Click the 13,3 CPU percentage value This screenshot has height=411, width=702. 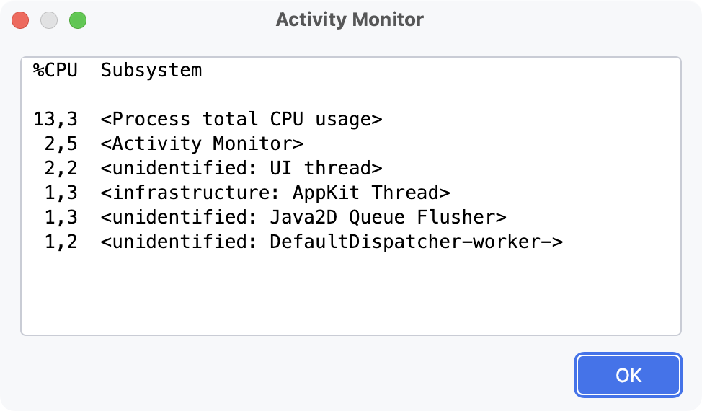pos(55,120)
